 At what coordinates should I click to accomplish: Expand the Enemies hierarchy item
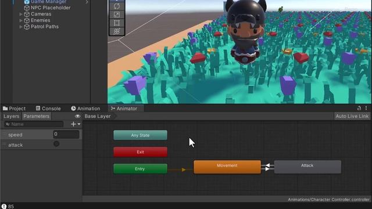pyautogui.click(x=21, y=21)
